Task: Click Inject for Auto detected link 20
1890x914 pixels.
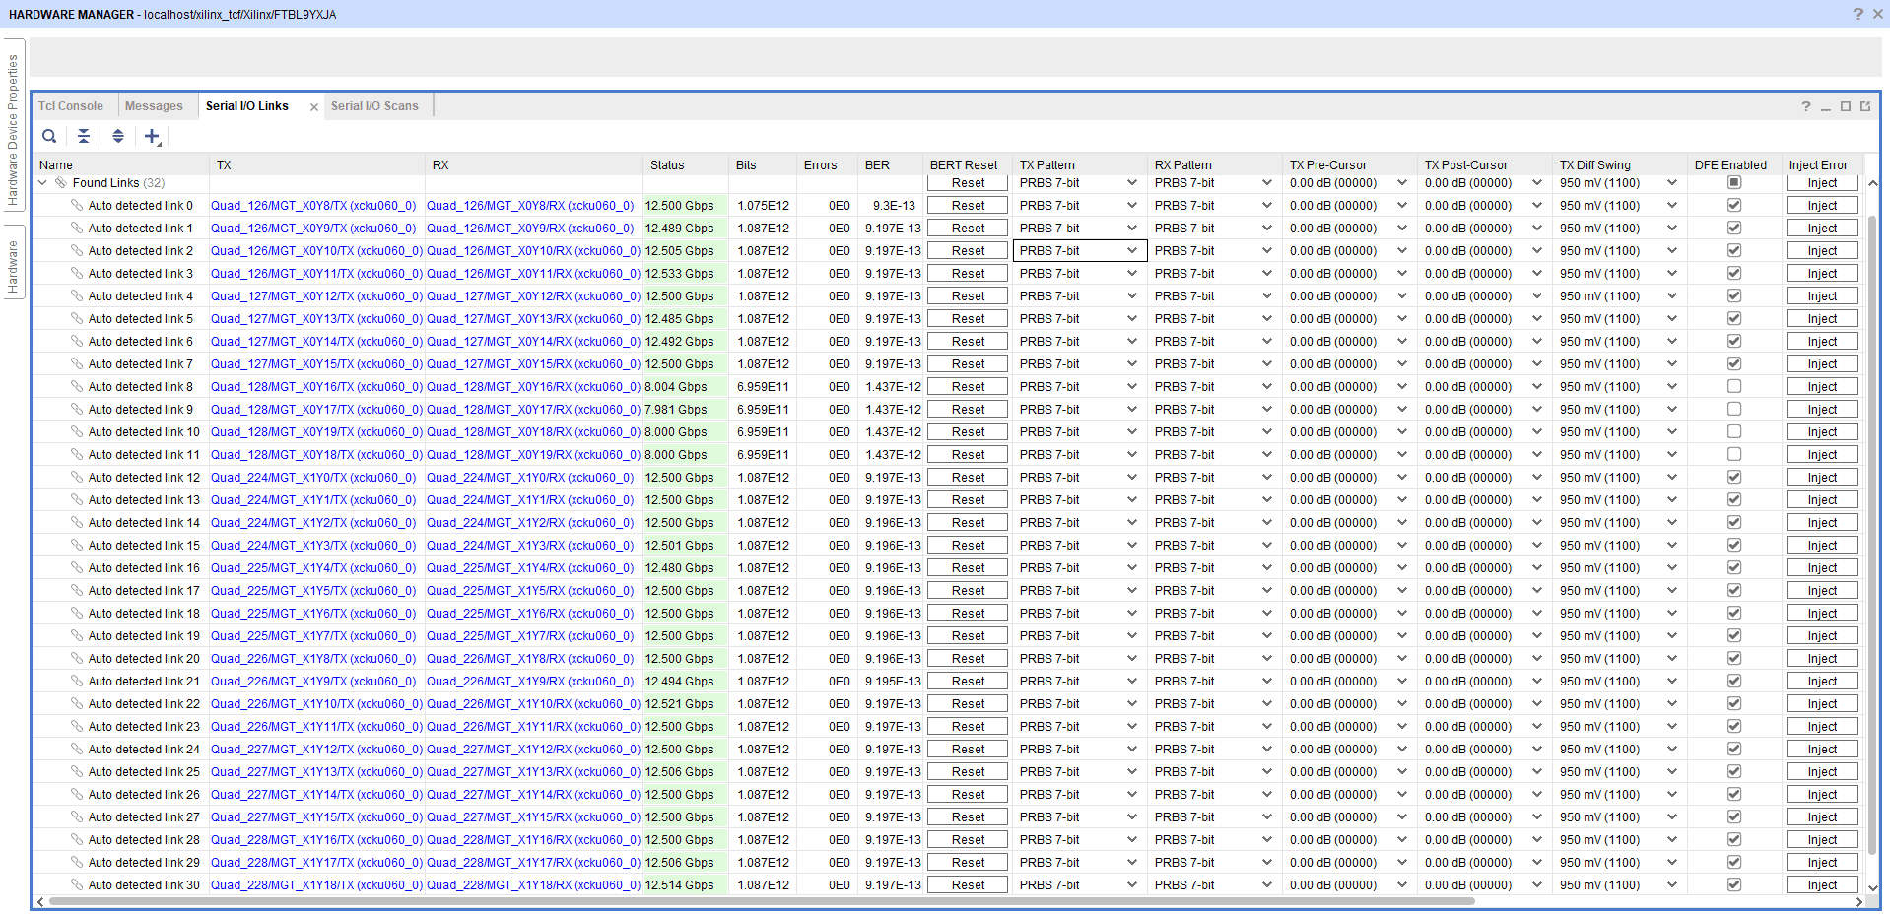Action: (1822, 659)
